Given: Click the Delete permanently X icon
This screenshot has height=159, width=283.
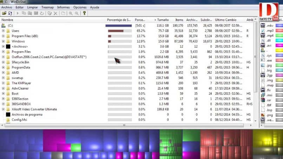Looking at the screenshot, I should (55, 13).
